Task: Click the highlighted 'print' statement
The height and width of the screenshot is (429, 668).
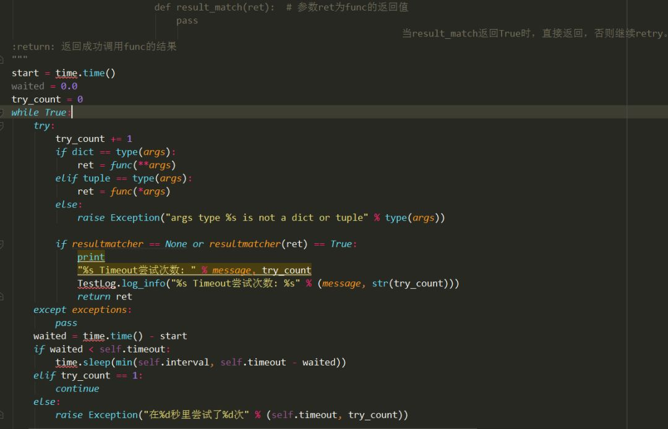Action: click(x=91, y=257)
